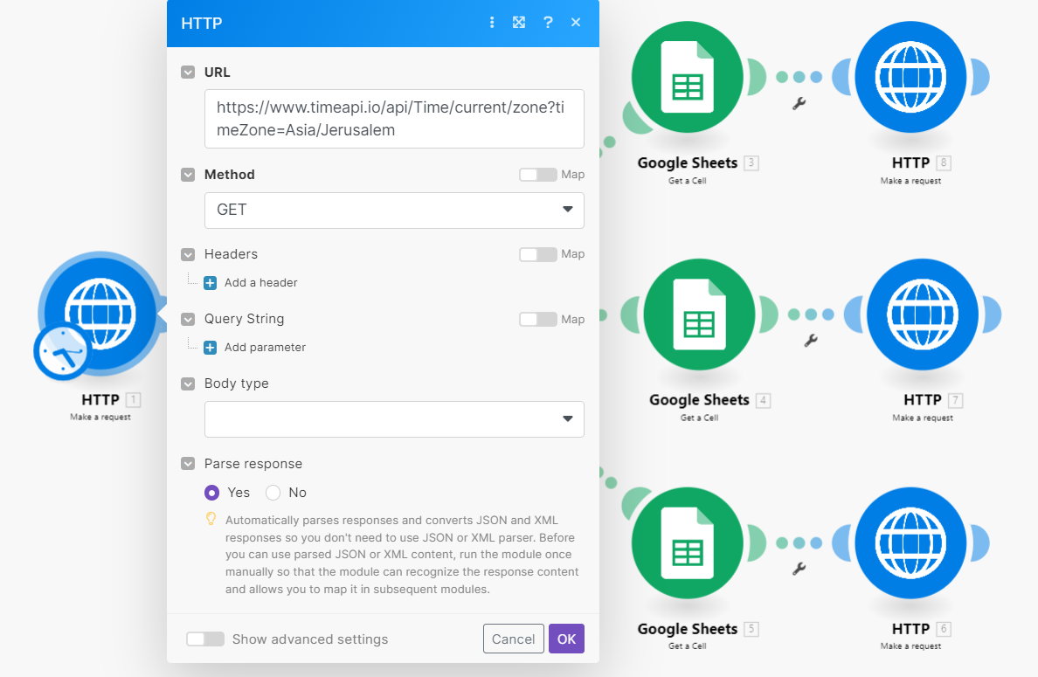The width and height of the screenshot is (1038, 677).
Task: Toggle the Map switch for Query String
Action: (x=537, y=320)
